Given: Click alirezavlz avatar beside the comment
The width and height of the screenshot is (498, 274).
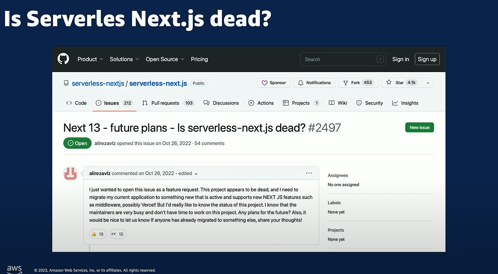Looking at the screenshot, I should tap(71, 174).
